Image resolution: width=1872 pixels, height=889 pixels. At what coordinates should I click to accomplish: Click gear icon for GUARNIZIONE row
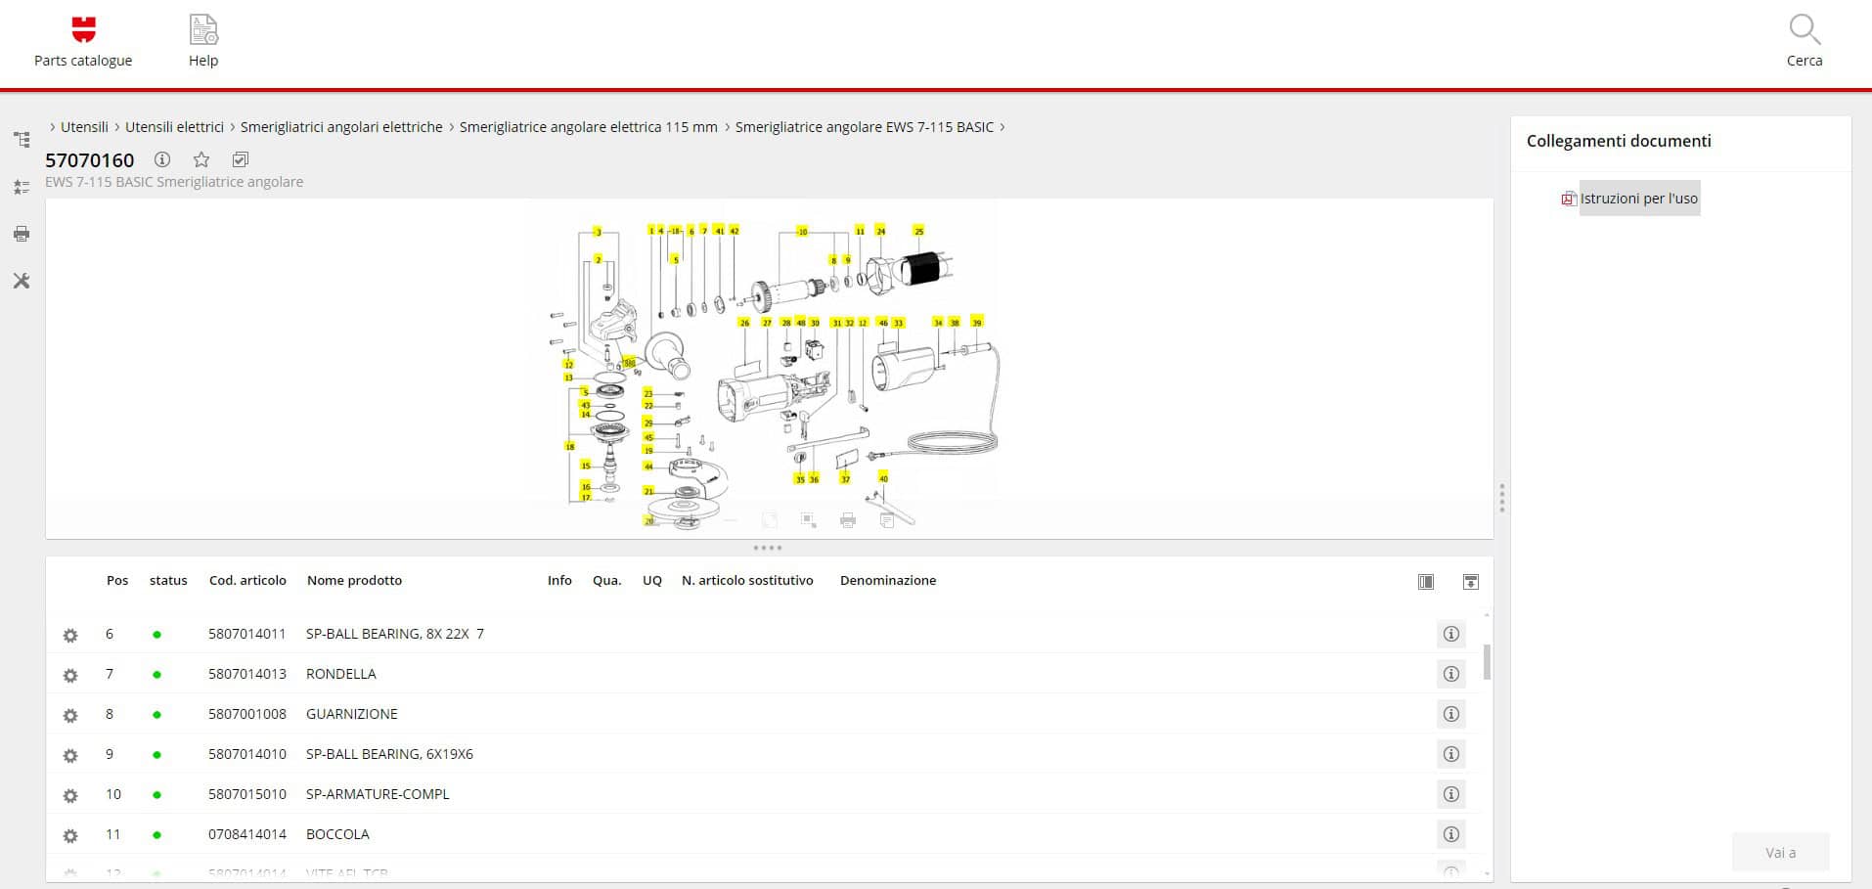(x=70, y=716)
